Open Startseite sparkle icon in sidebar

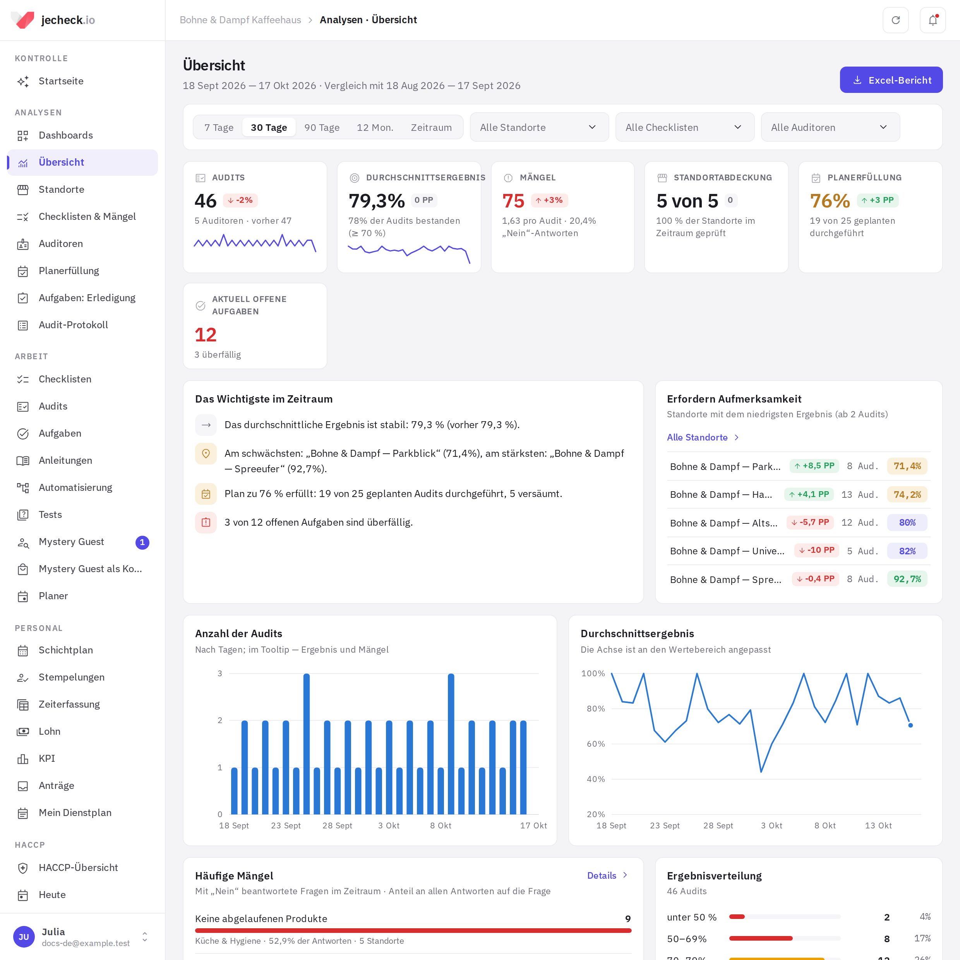pos(23,82)
